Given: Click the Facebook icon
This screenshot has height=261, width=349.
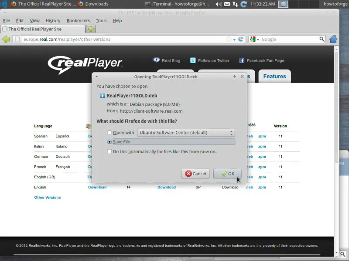Looking at the screenshot, I should (x=242, y=60).
